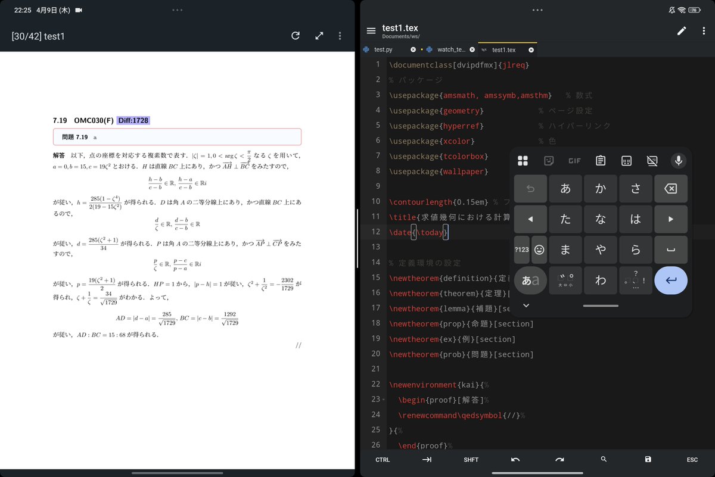Open the keyboard sticker panel
Viewport: 715px width, 477px height.
(549, 160)
